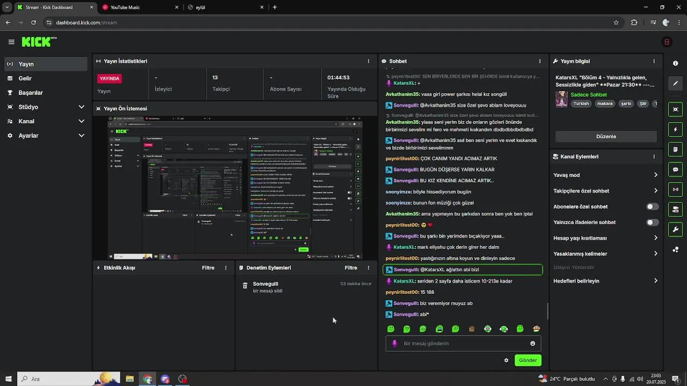This screenshot has width=687, height=386.
Task: Click the highlighted message '@KatarsXL ağlattın abi bizi'
Action: tap(463, 270)
